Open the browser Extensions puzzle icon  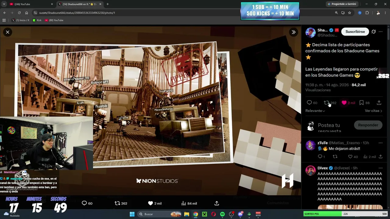pyautogui.click(x=367, y=13)
